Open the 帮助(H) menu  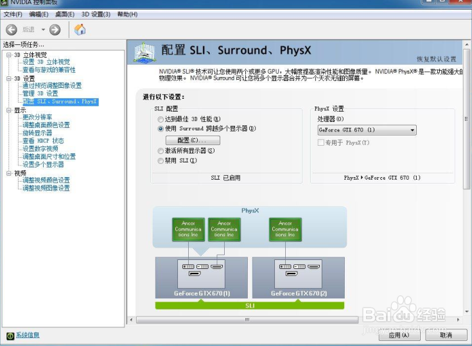127,14
